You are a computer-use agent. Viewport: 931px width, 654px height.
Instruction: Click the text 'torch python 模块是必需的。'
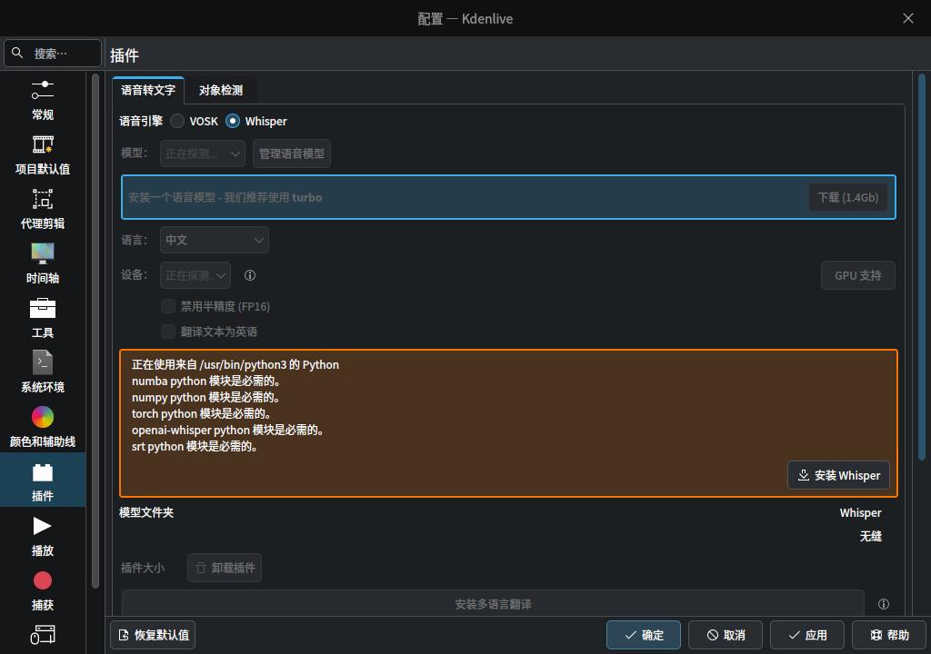tap(202, 413)
